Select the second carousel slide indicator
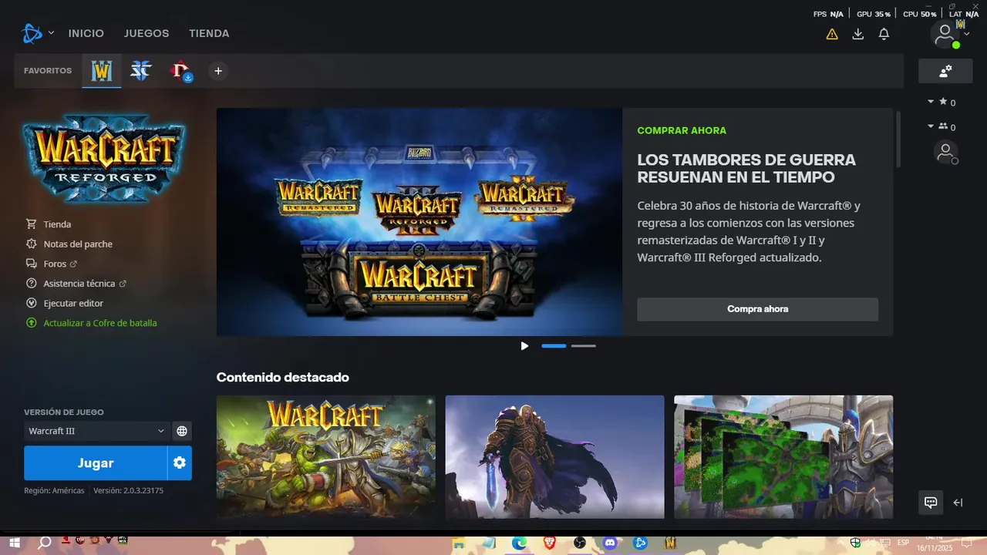 pos(583,346)
